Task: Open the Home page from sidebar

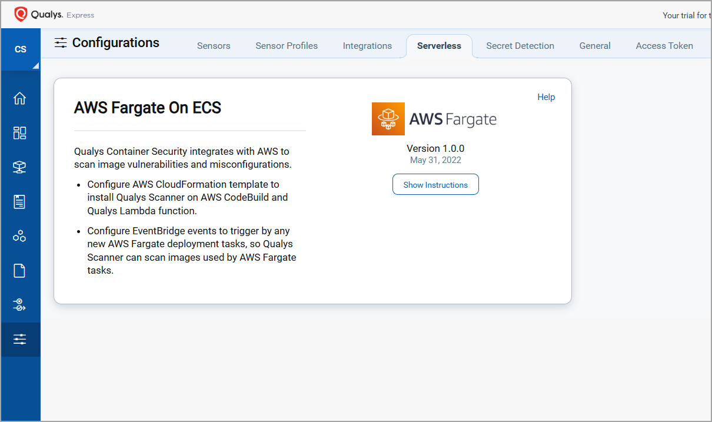Action: (x=20, y=98)
